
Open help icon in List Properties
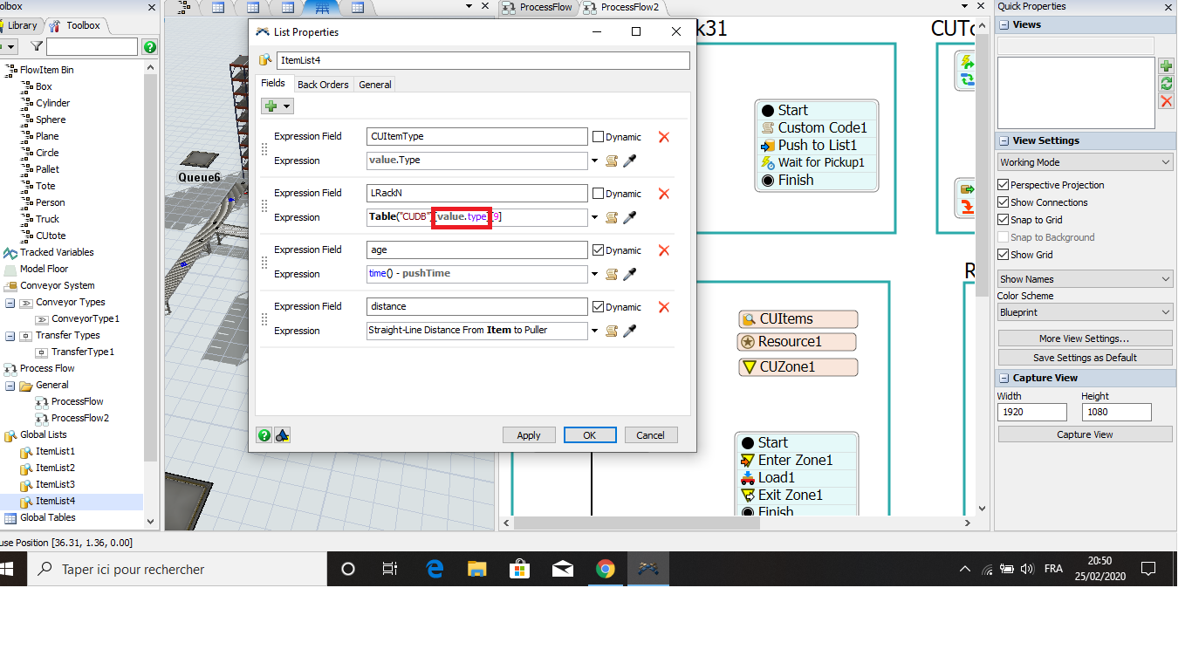(x=264, y=434)
